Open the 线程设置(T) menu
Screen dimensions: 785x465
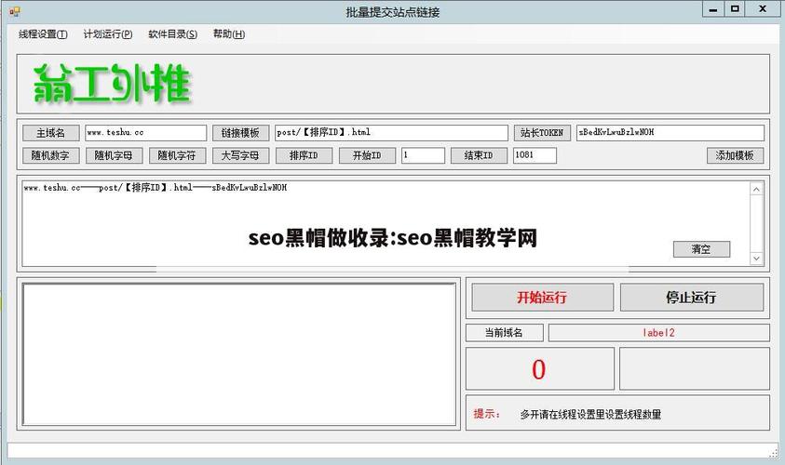pos(43,34)
